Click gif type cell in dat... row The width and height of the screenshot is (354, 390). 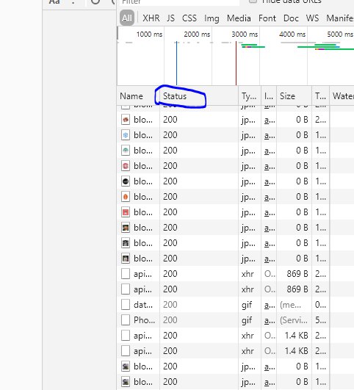coord(247,306)
